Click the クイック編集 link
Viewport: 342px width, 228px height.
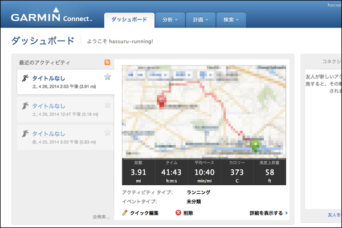144,213
